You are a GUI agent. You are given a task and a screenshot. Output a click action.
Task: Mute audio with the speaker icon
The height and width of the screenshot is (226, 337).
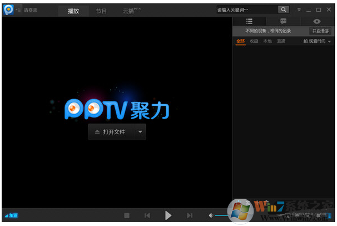(211, 215)
